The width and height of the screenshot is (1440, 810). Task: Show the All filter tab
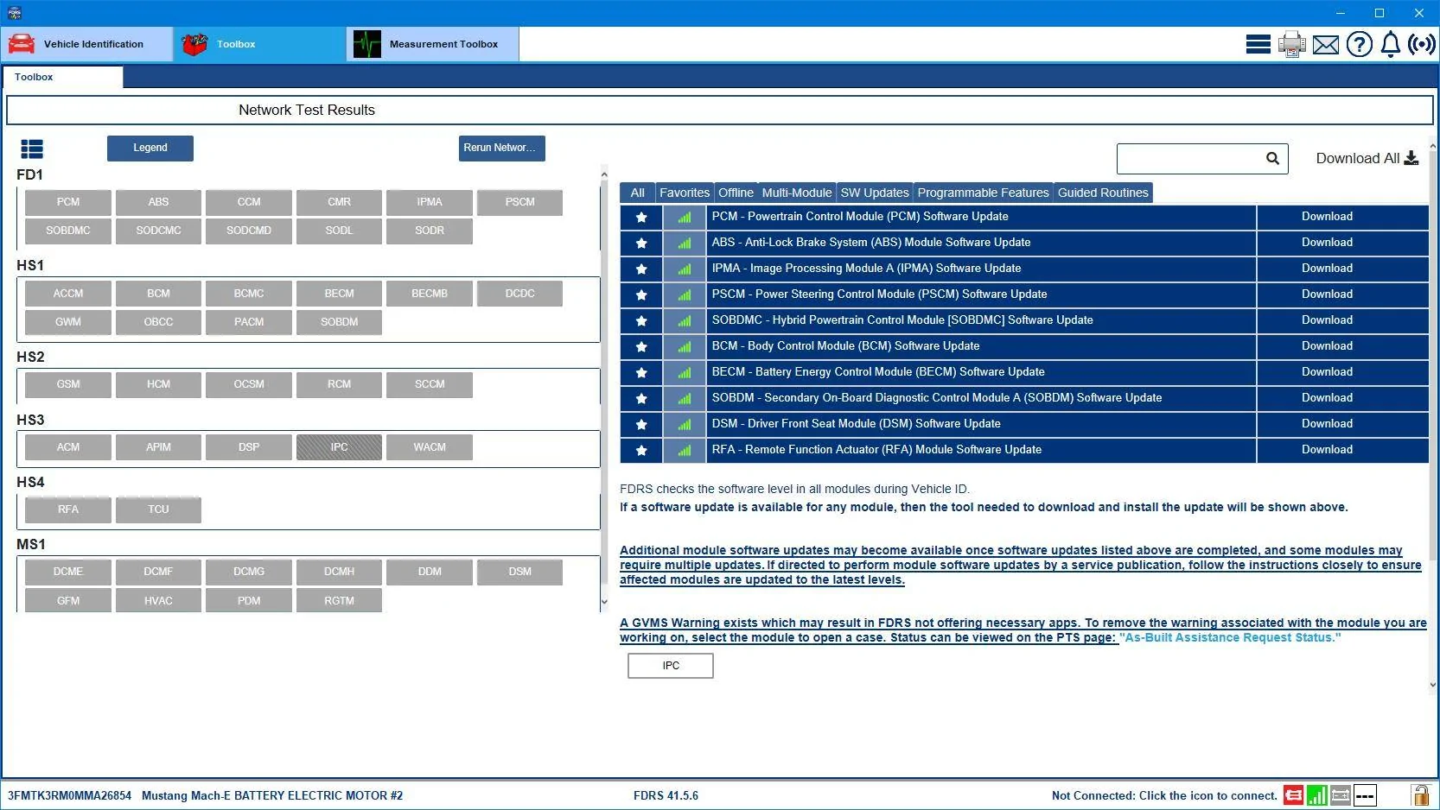[x=637, y=193]
